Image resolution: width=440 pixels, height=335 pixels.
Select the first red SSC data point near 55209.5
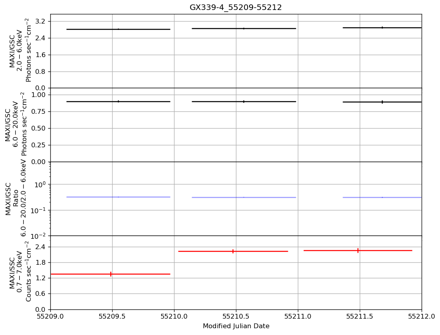pos(111,274)
